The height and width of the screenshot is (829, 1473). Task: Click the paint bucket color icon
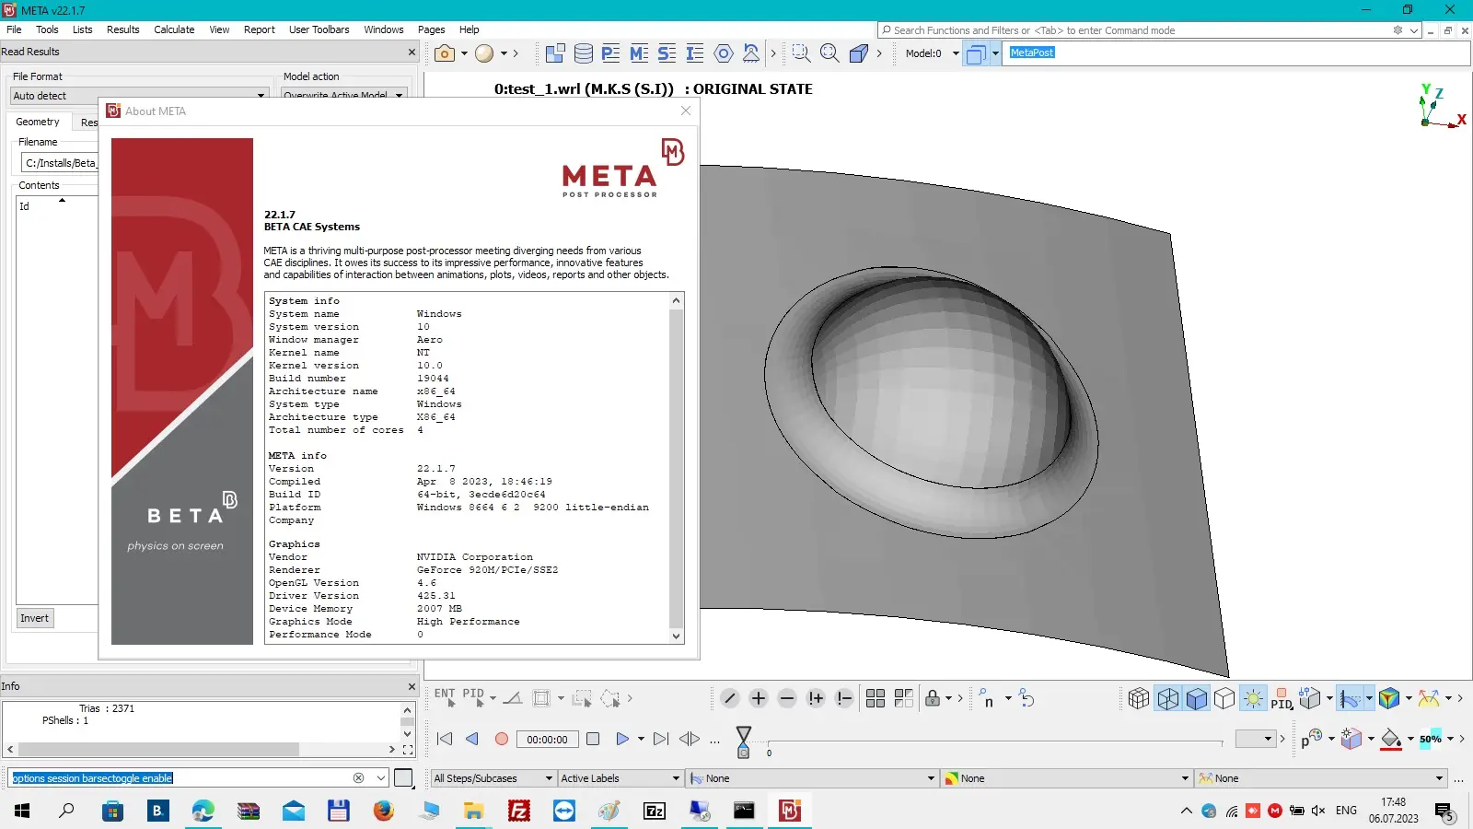(1391, 739)
